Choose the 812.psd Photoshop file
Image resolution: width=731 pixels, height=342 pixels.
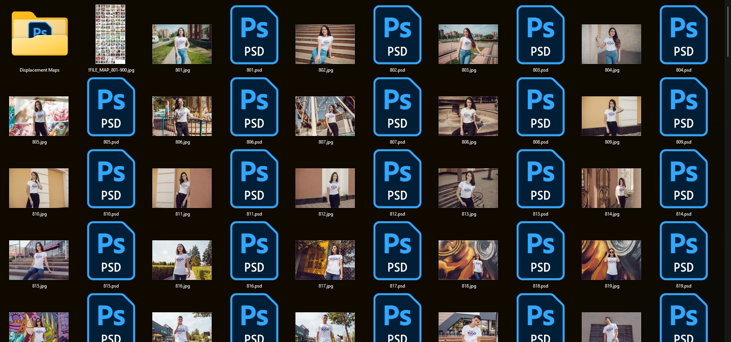397,179
